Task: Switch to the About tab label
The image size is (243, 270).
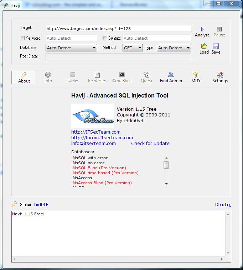Action: coord(24,81)
